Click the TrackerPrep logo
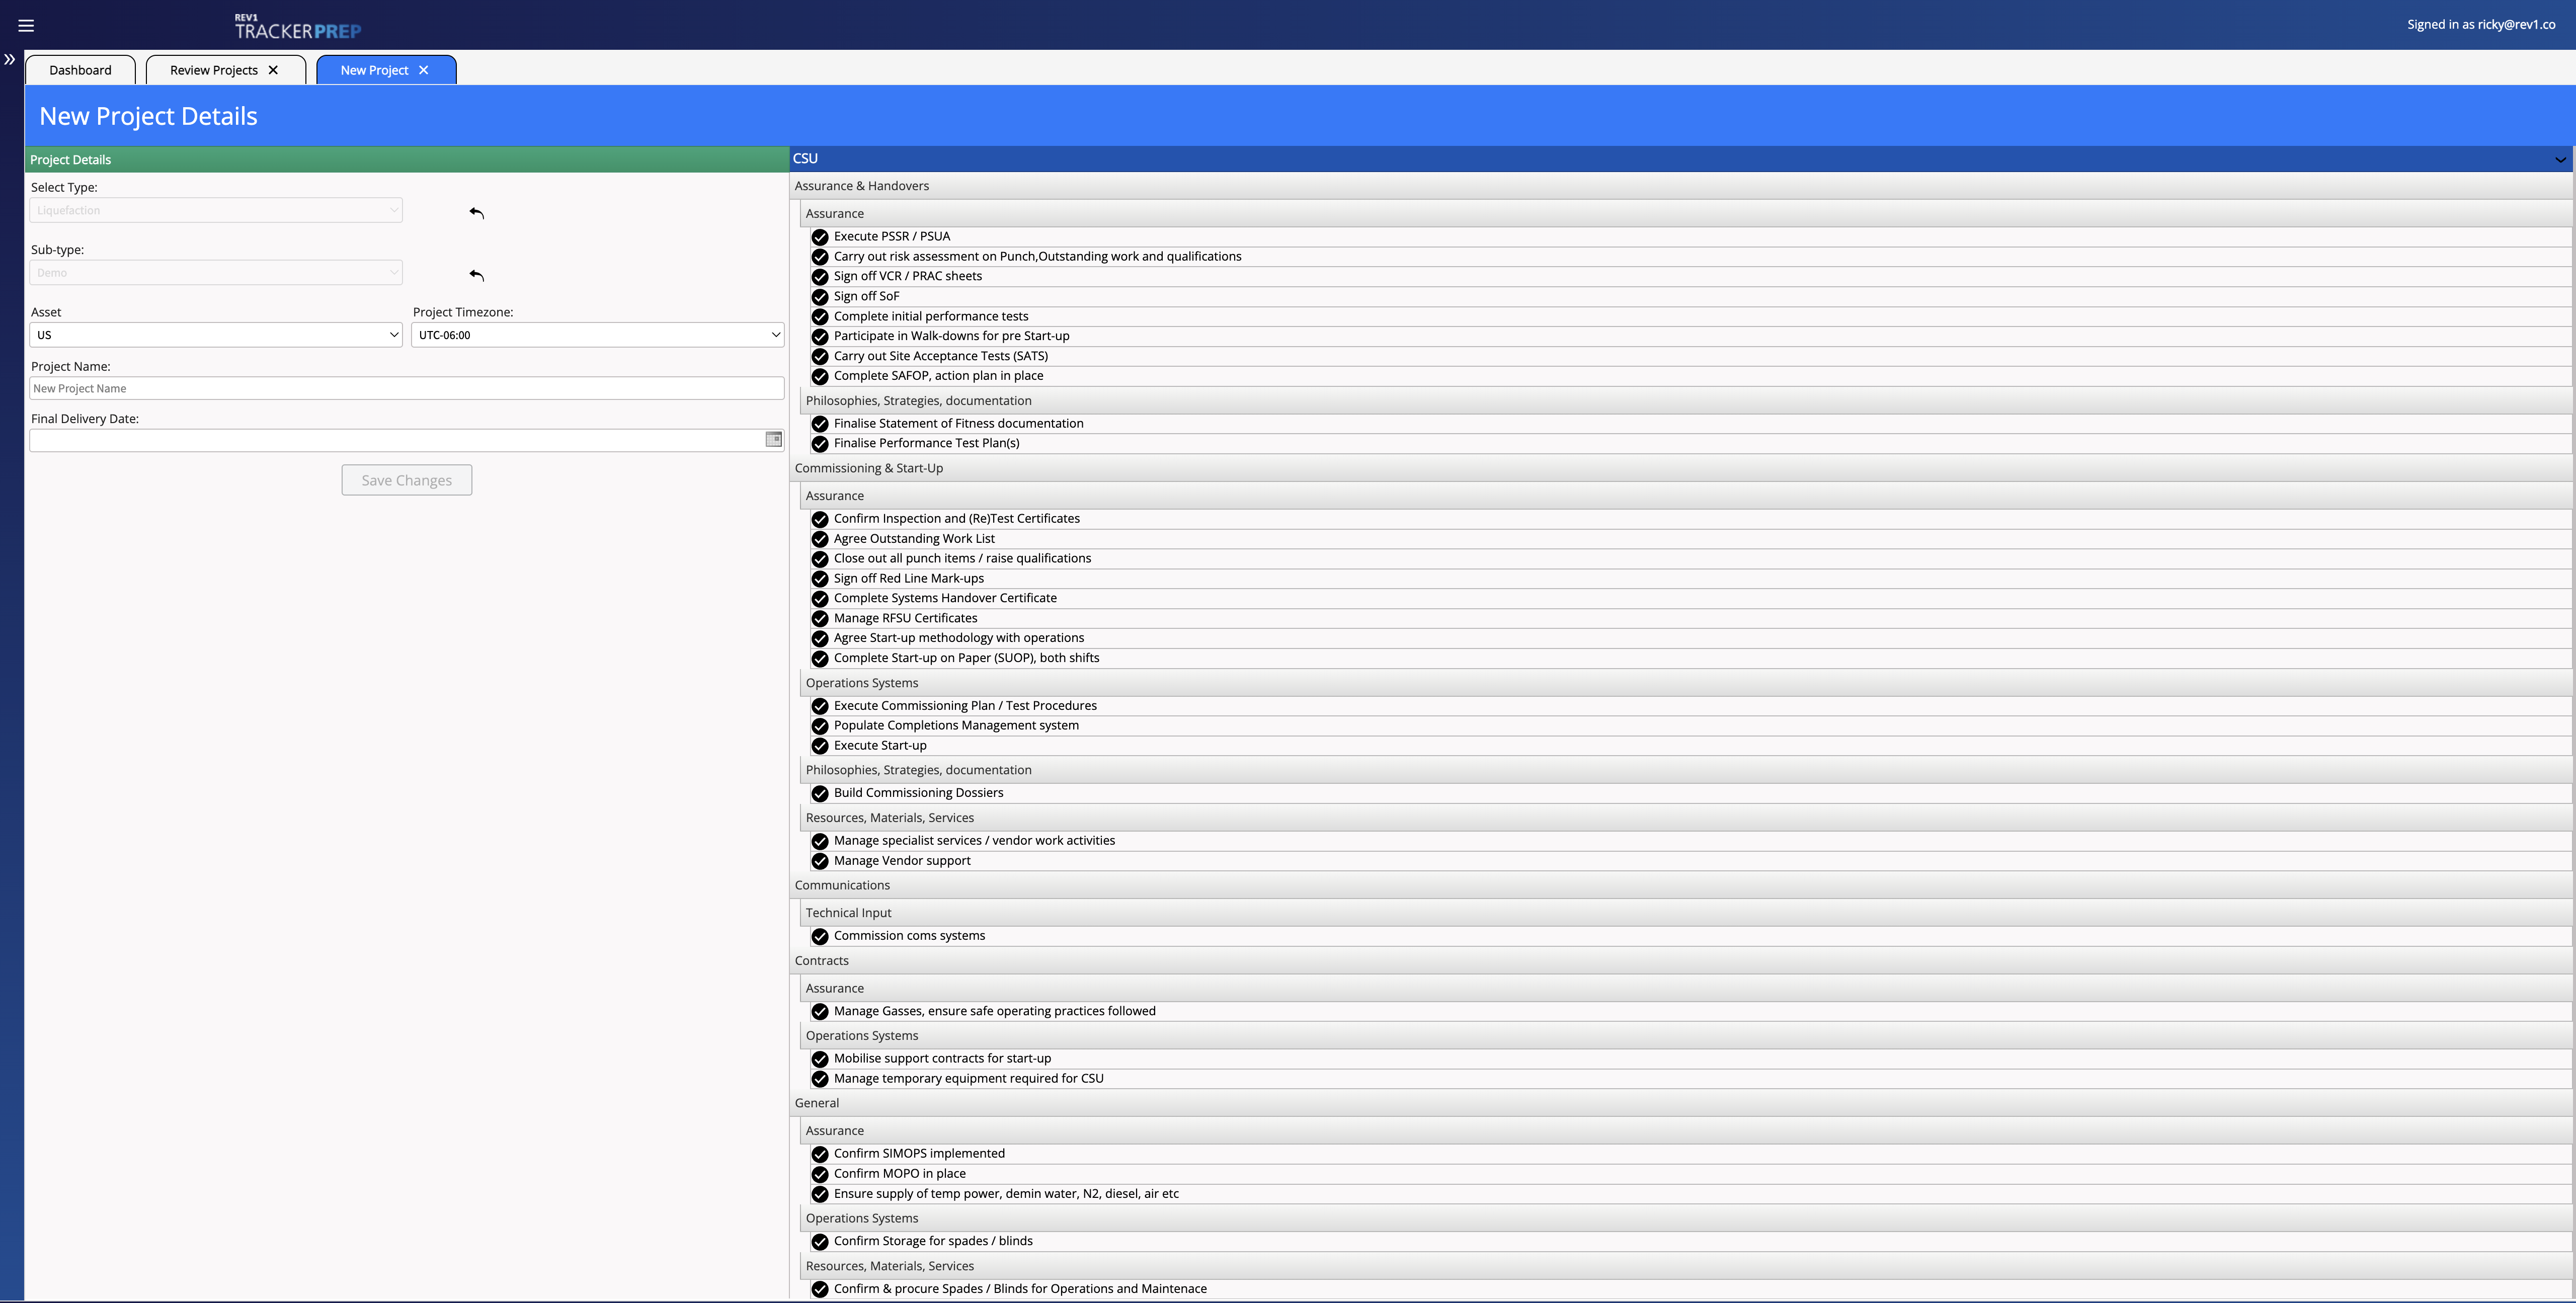The image size is (2576, 1303). pos(298,27)
